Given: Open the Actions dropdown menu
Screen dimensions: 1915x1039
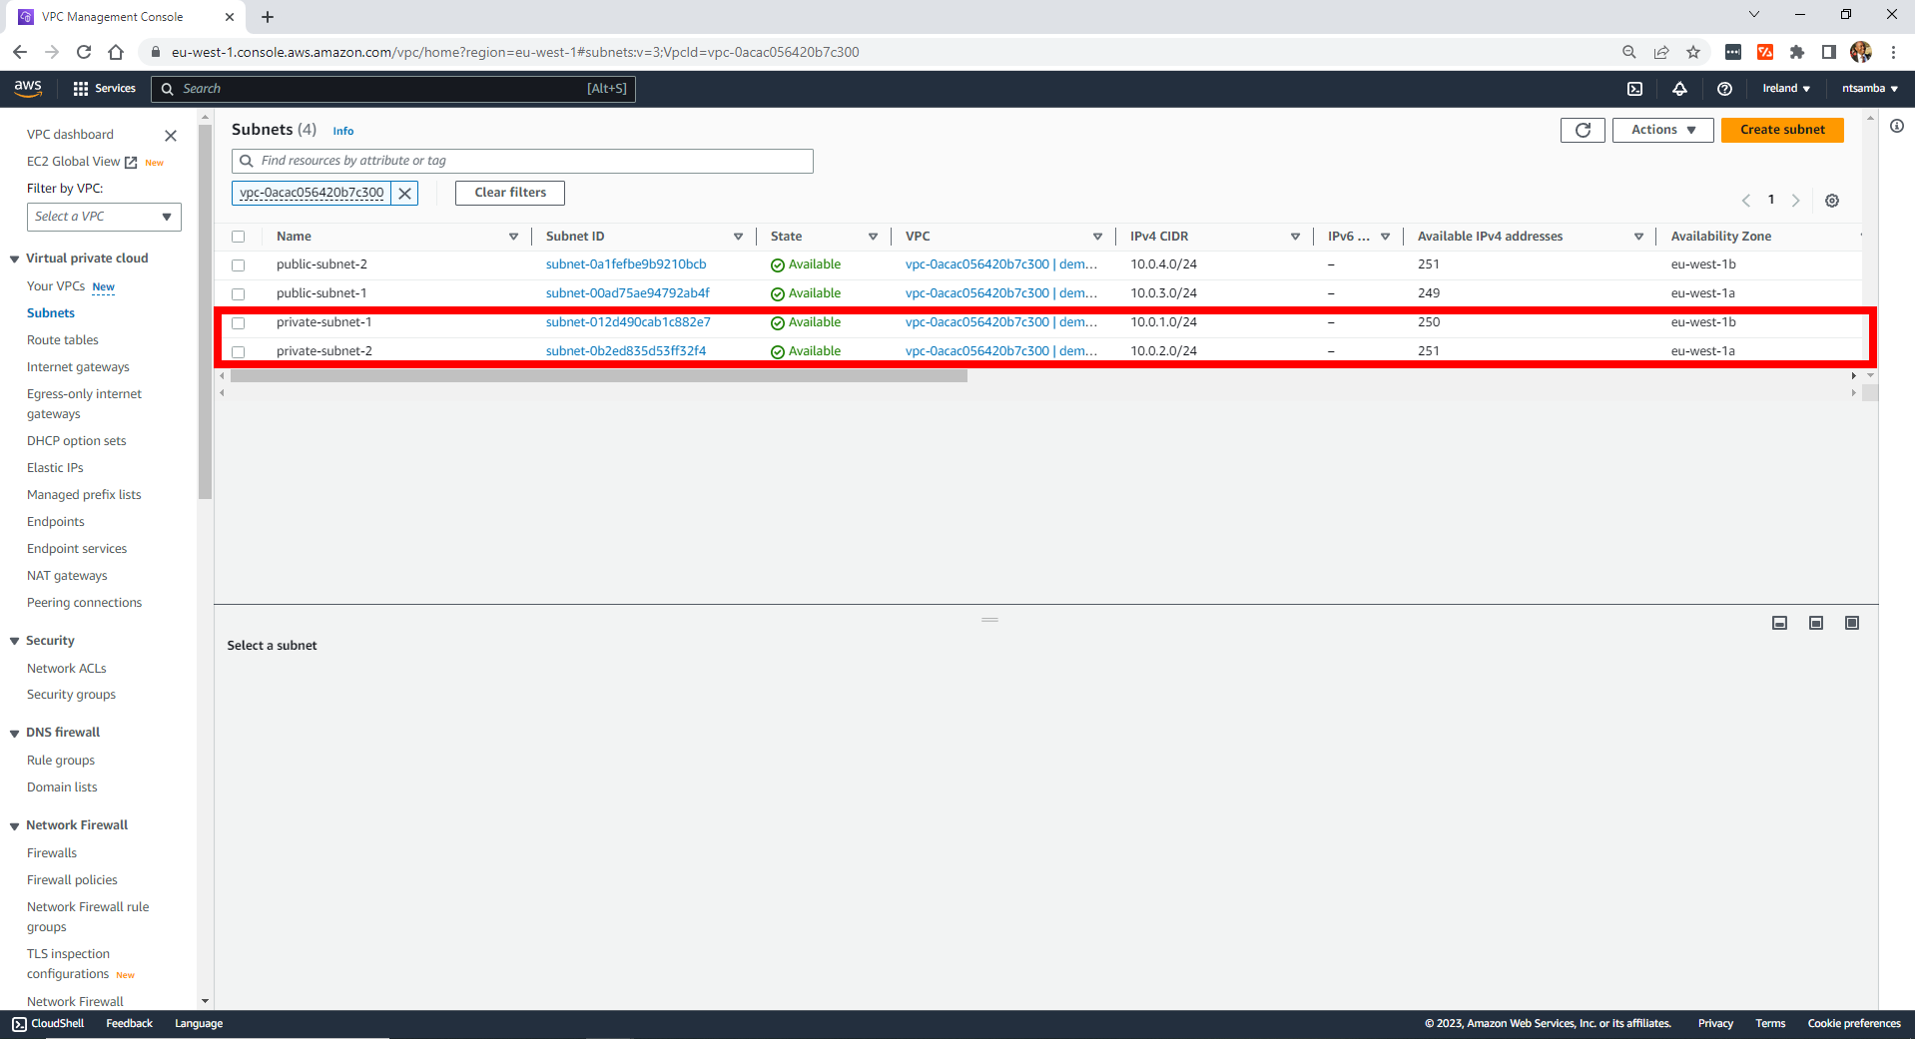Looking at the screenshot, I should (x=1662, y=130).
